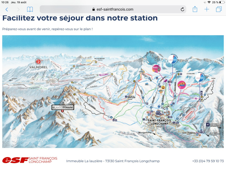
Task: Tap the Safari forward arrow
Action: 18,9
